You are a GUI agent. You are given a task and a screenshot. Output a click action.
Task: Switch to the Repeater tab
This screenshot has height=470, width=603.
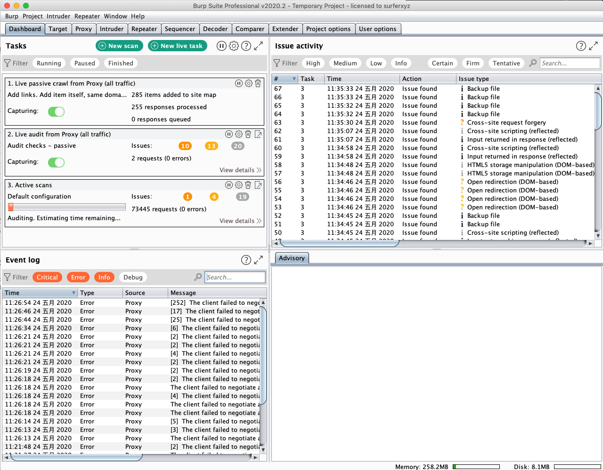[144, 29]
